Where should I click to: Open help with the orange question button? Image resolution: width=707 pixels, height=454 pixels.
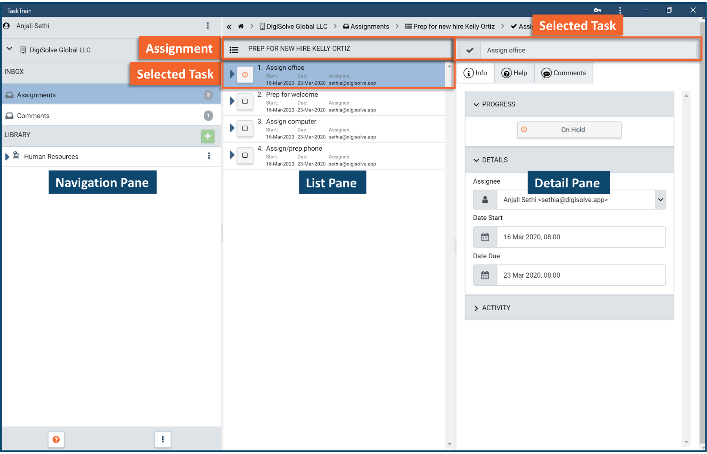click(56, 439)
